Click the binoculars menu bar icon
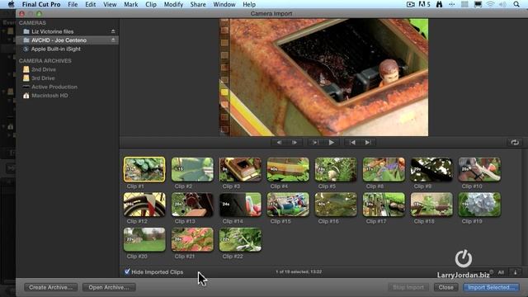528x297 pixels. [439, 4]
